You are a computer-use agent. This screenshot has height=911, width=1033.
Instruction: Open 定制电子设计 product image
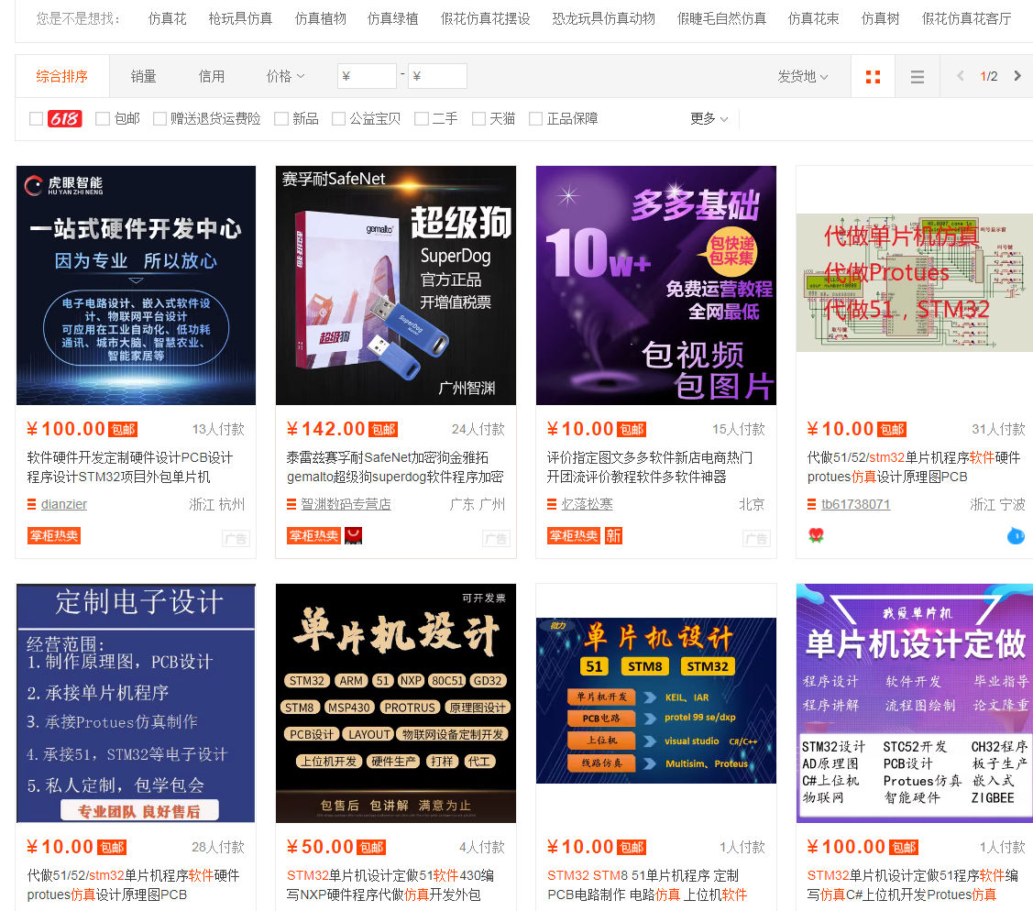(136, 704)
